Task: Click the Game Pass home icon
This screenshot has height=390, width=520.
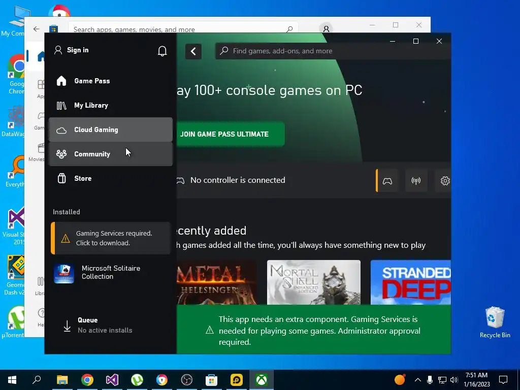Action: pos(61,81)
